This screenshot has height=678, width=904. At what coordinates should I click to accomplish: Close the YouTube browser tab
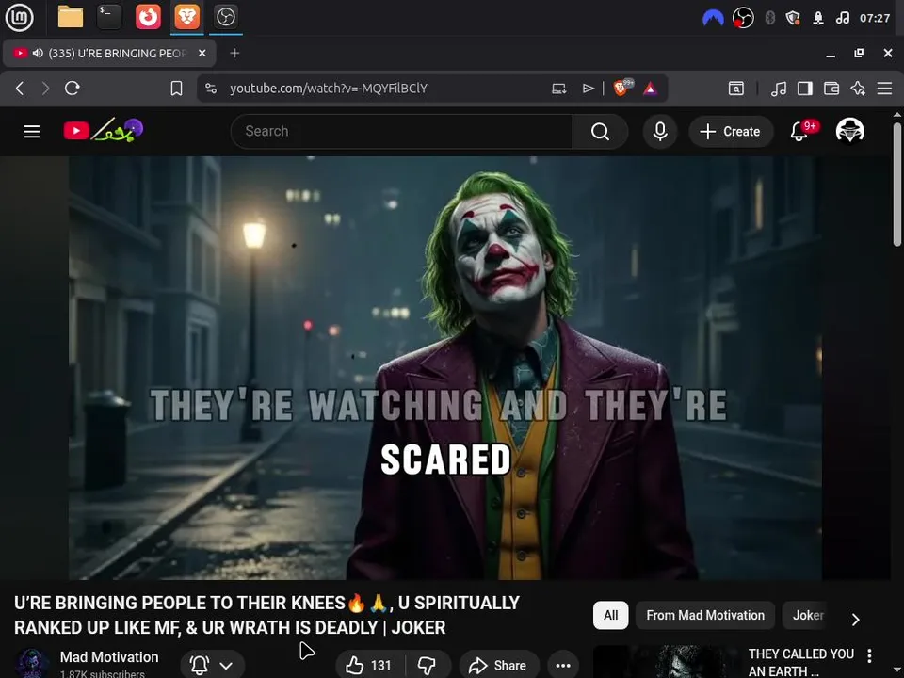coord(202,53)
